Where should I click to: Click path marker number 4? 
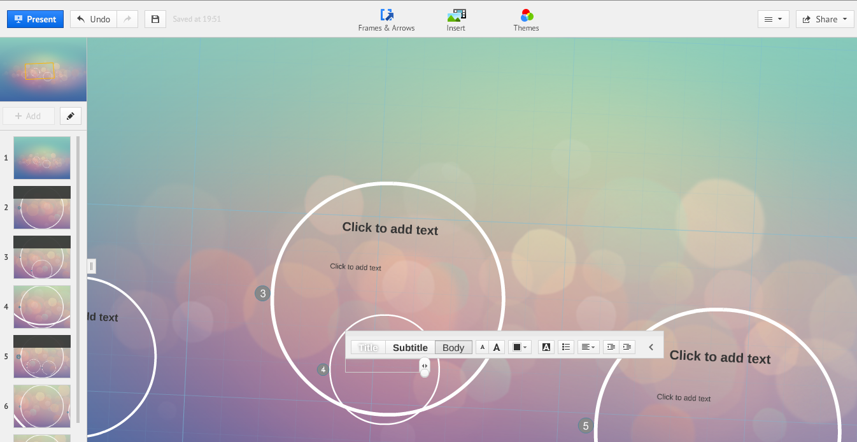[x=323, y=369]
